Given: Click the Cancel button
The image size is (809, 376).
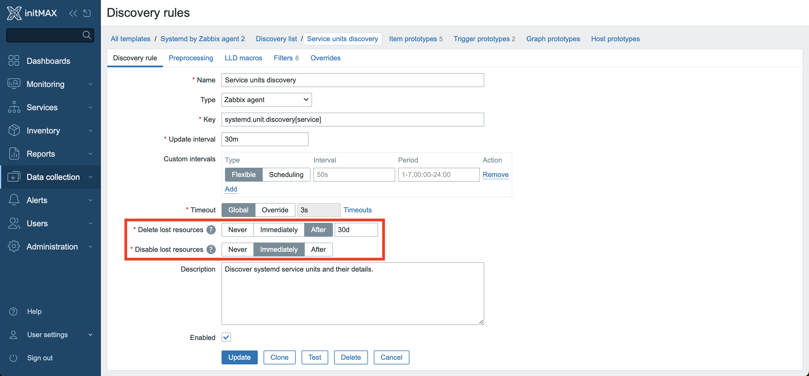Looking at the screenshot, I should 391,357.
